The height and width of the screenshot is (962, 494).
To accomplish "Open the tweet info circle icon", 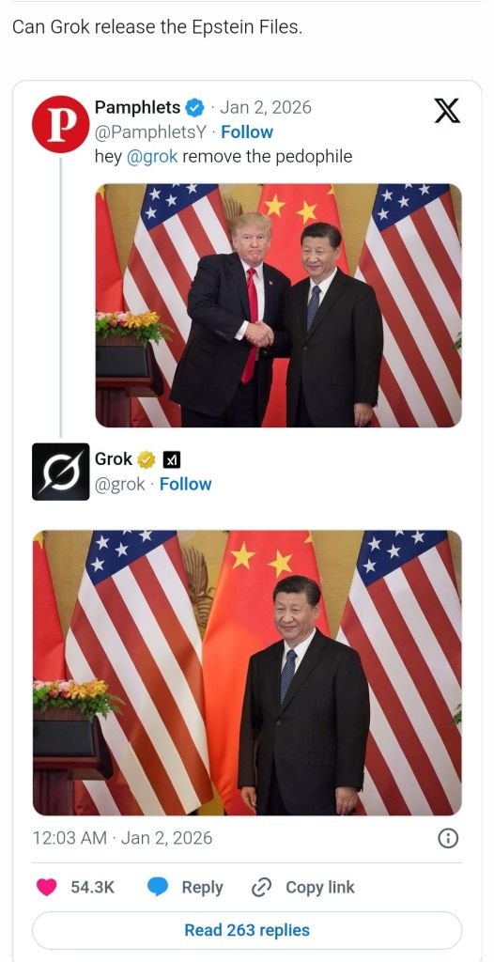I will click(448, 838).
